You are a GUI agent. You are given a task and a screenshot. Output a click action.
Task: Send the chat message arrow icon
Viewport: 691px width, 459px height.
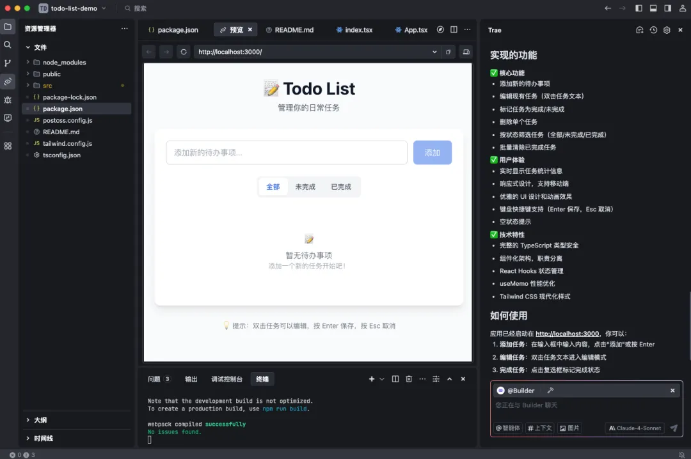[674, 428]
